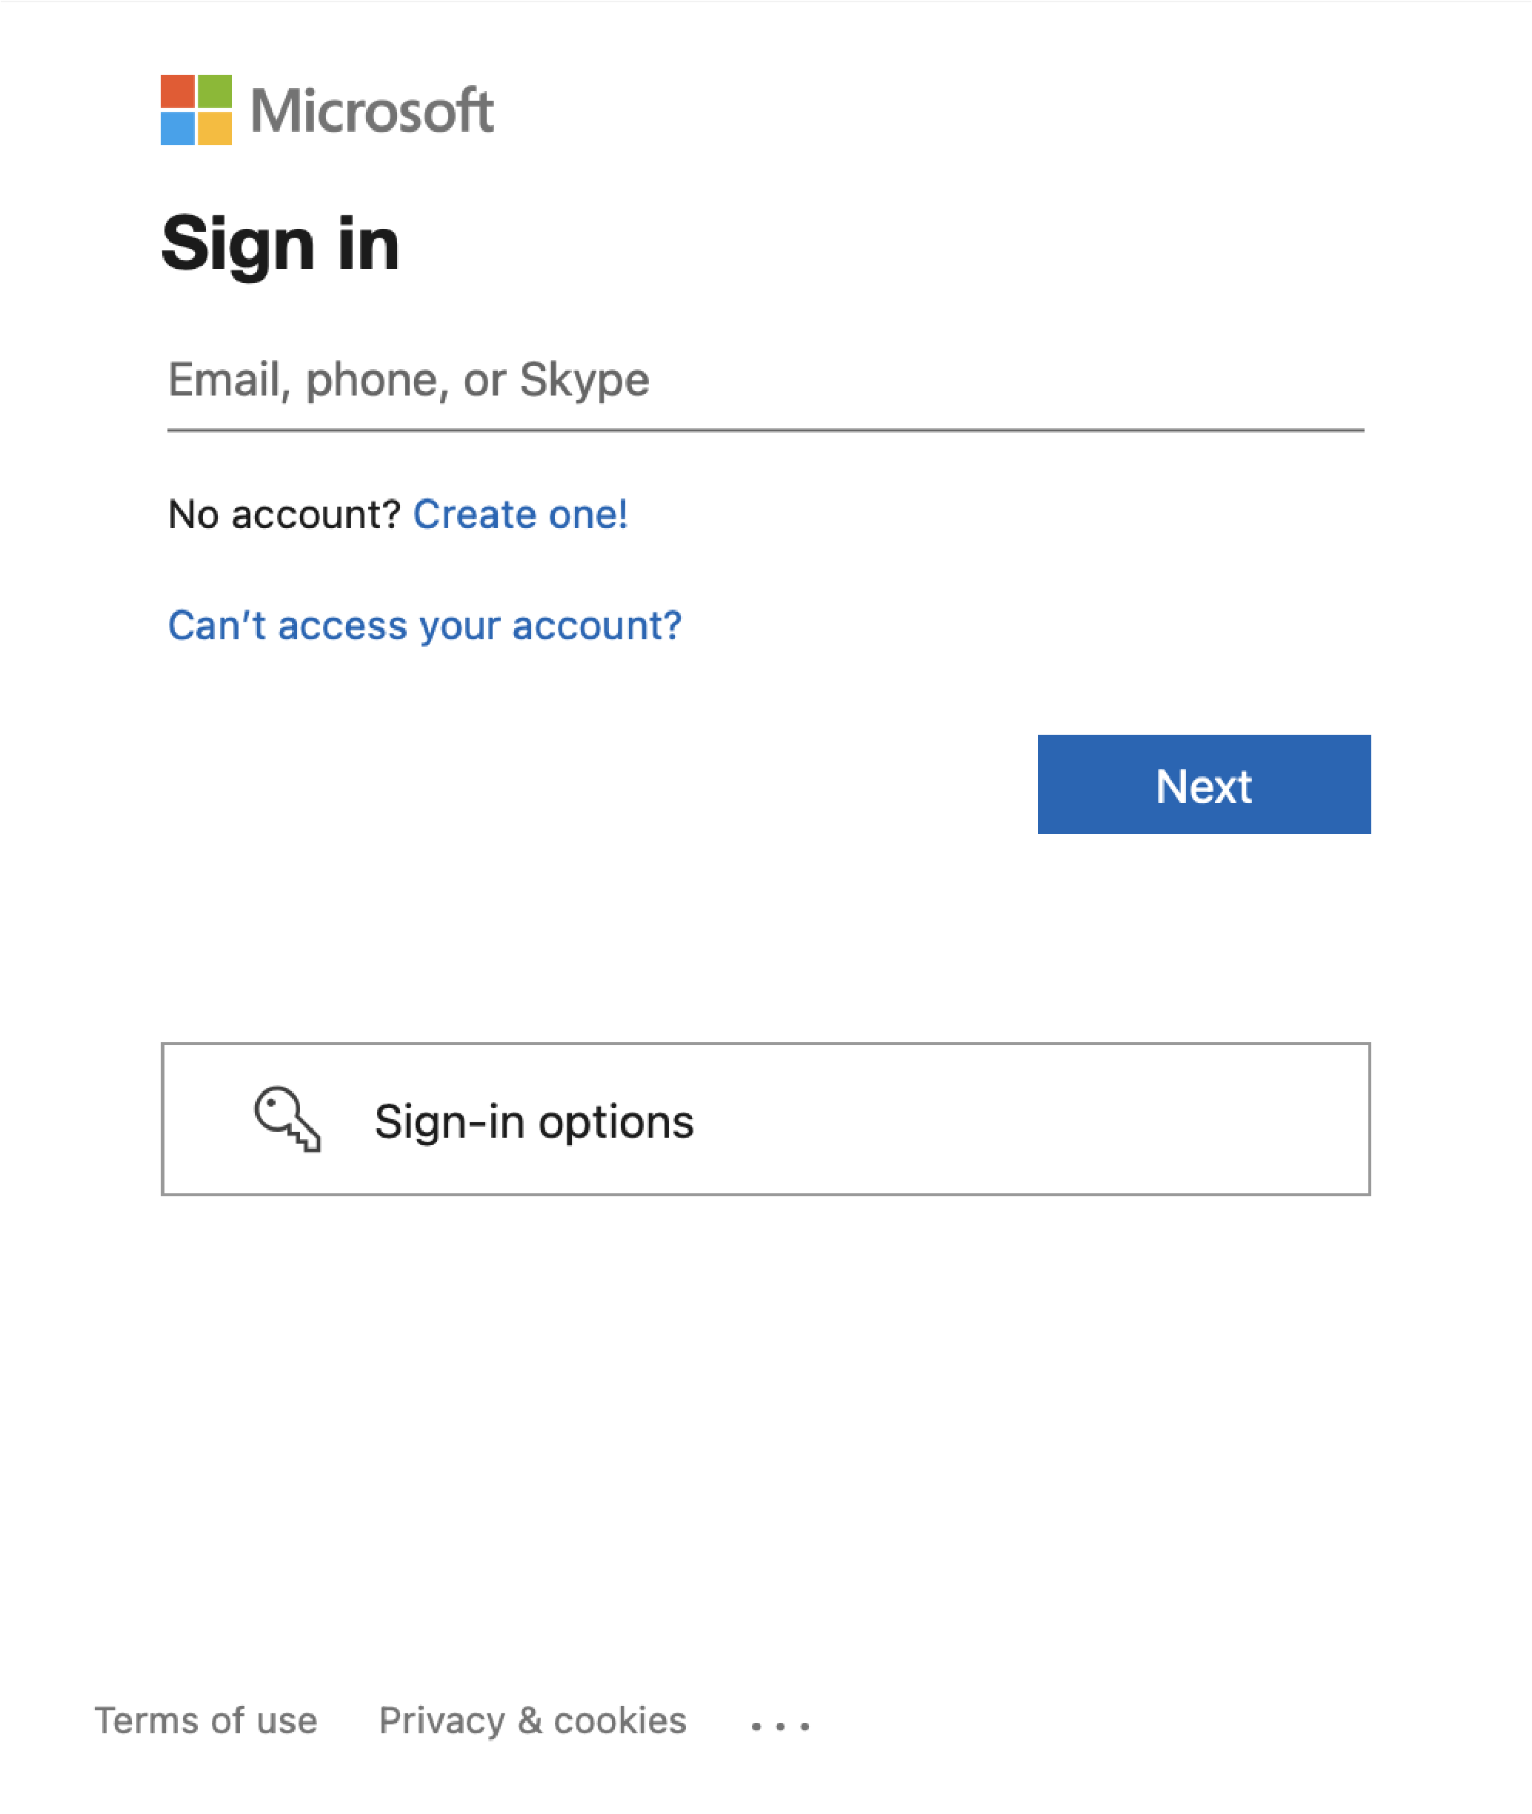Click the underline of the email input
The width and height of the screenshot is (1532, 1814).
tap(765, 429)
